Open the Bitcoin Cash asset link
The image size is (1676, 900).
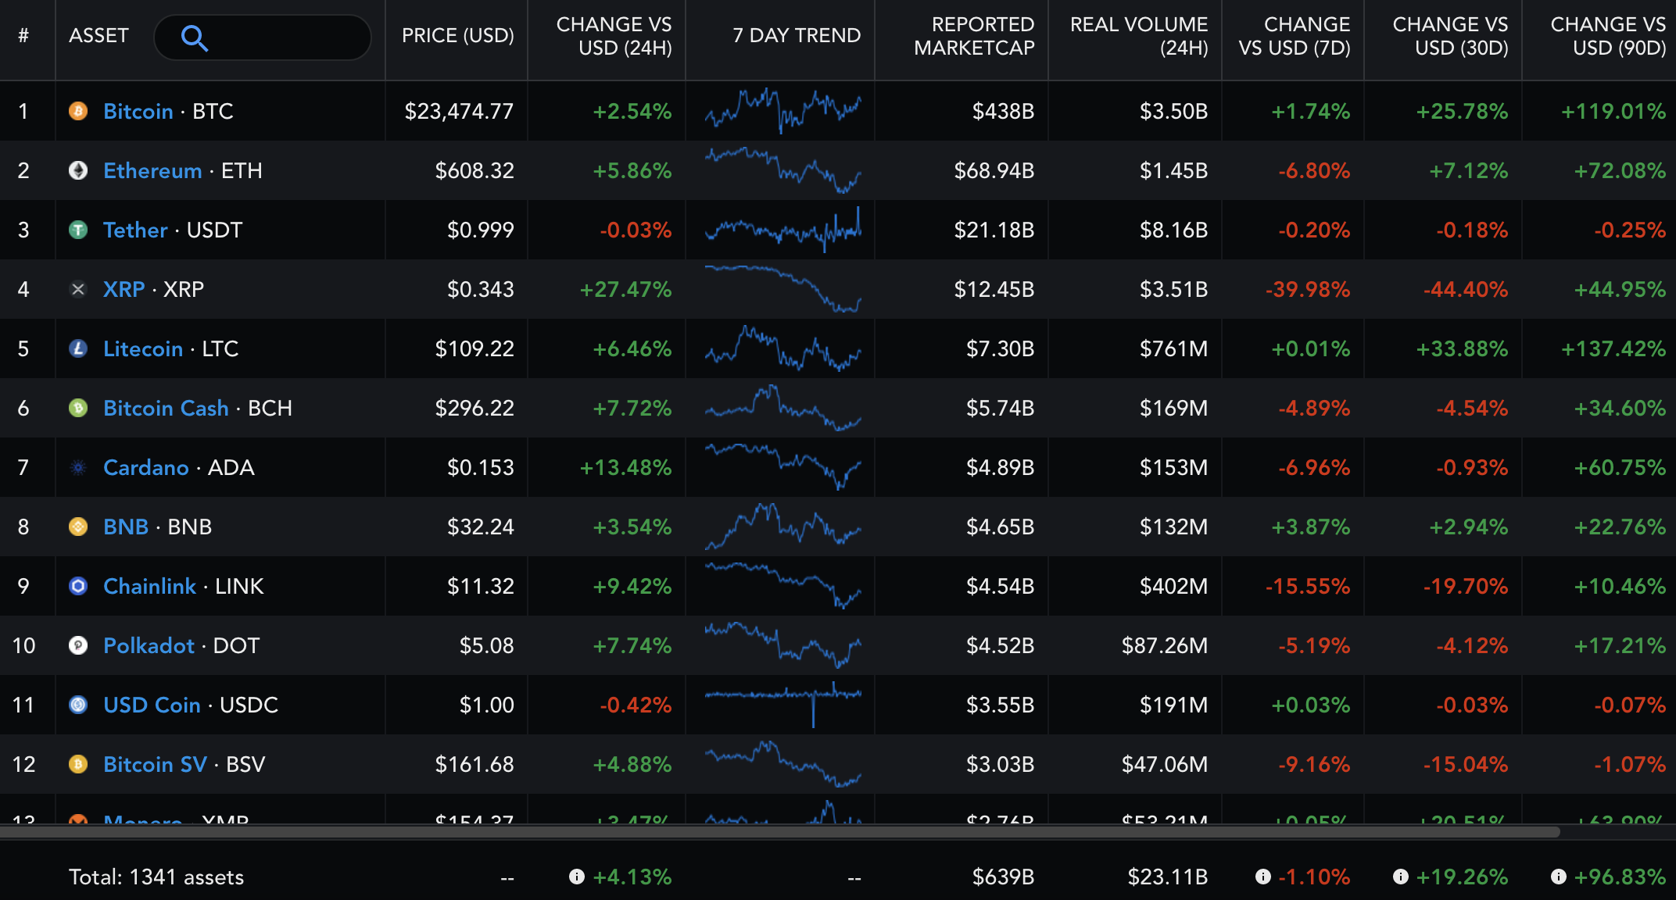(166, 408)
